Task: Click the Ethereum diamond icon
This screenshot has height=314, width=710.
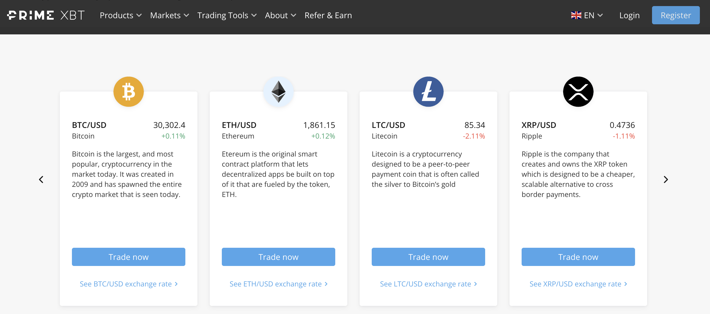Action: click(x=278, y=92)
